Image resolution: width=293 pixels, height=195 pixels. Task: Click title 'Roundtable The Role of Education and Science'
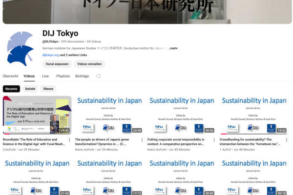coord(34,142)
